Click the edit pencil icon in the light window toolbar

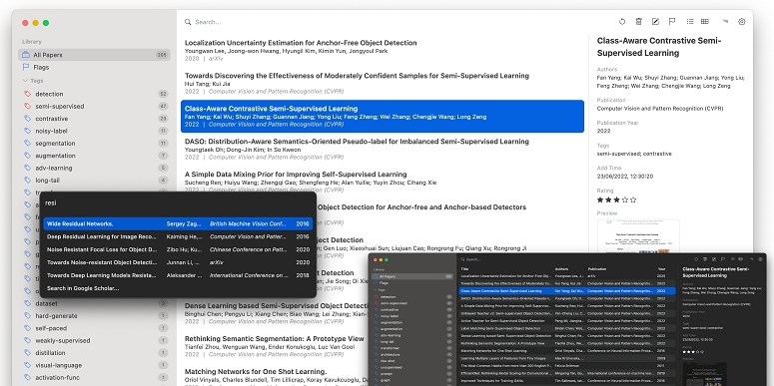[x=655, y=22]
